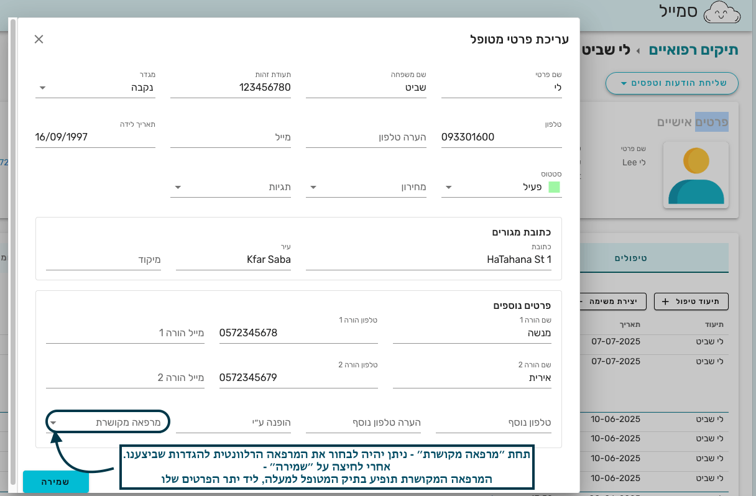Edit parent 2 name field אירית
The height and width of the screenshot is (496, 756).
coord(472,378)
